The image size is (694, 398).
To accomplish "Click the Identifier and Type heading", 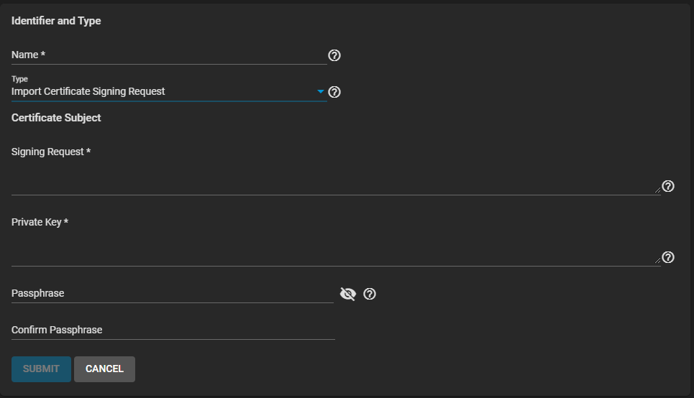I will 56,21.
